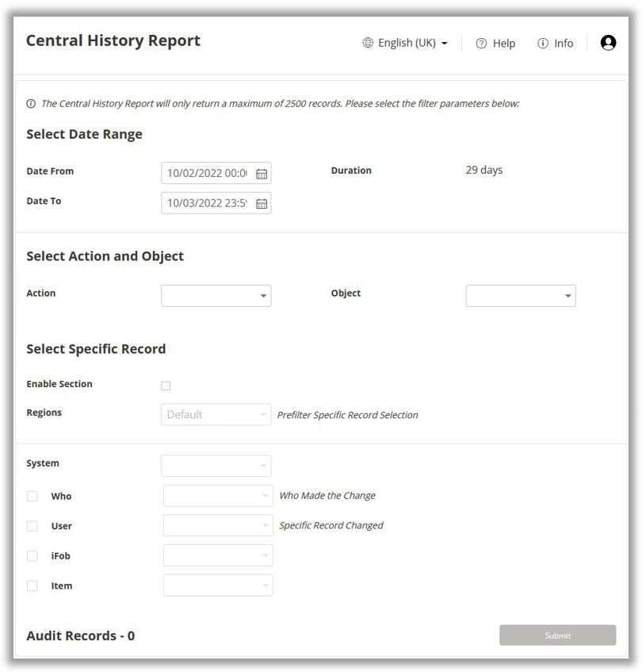Open the Object dropdown list

point(521,296)
